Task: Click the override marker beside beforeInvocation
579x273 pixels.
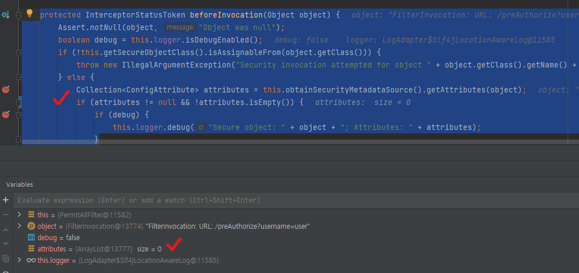Action: (6, 15)
